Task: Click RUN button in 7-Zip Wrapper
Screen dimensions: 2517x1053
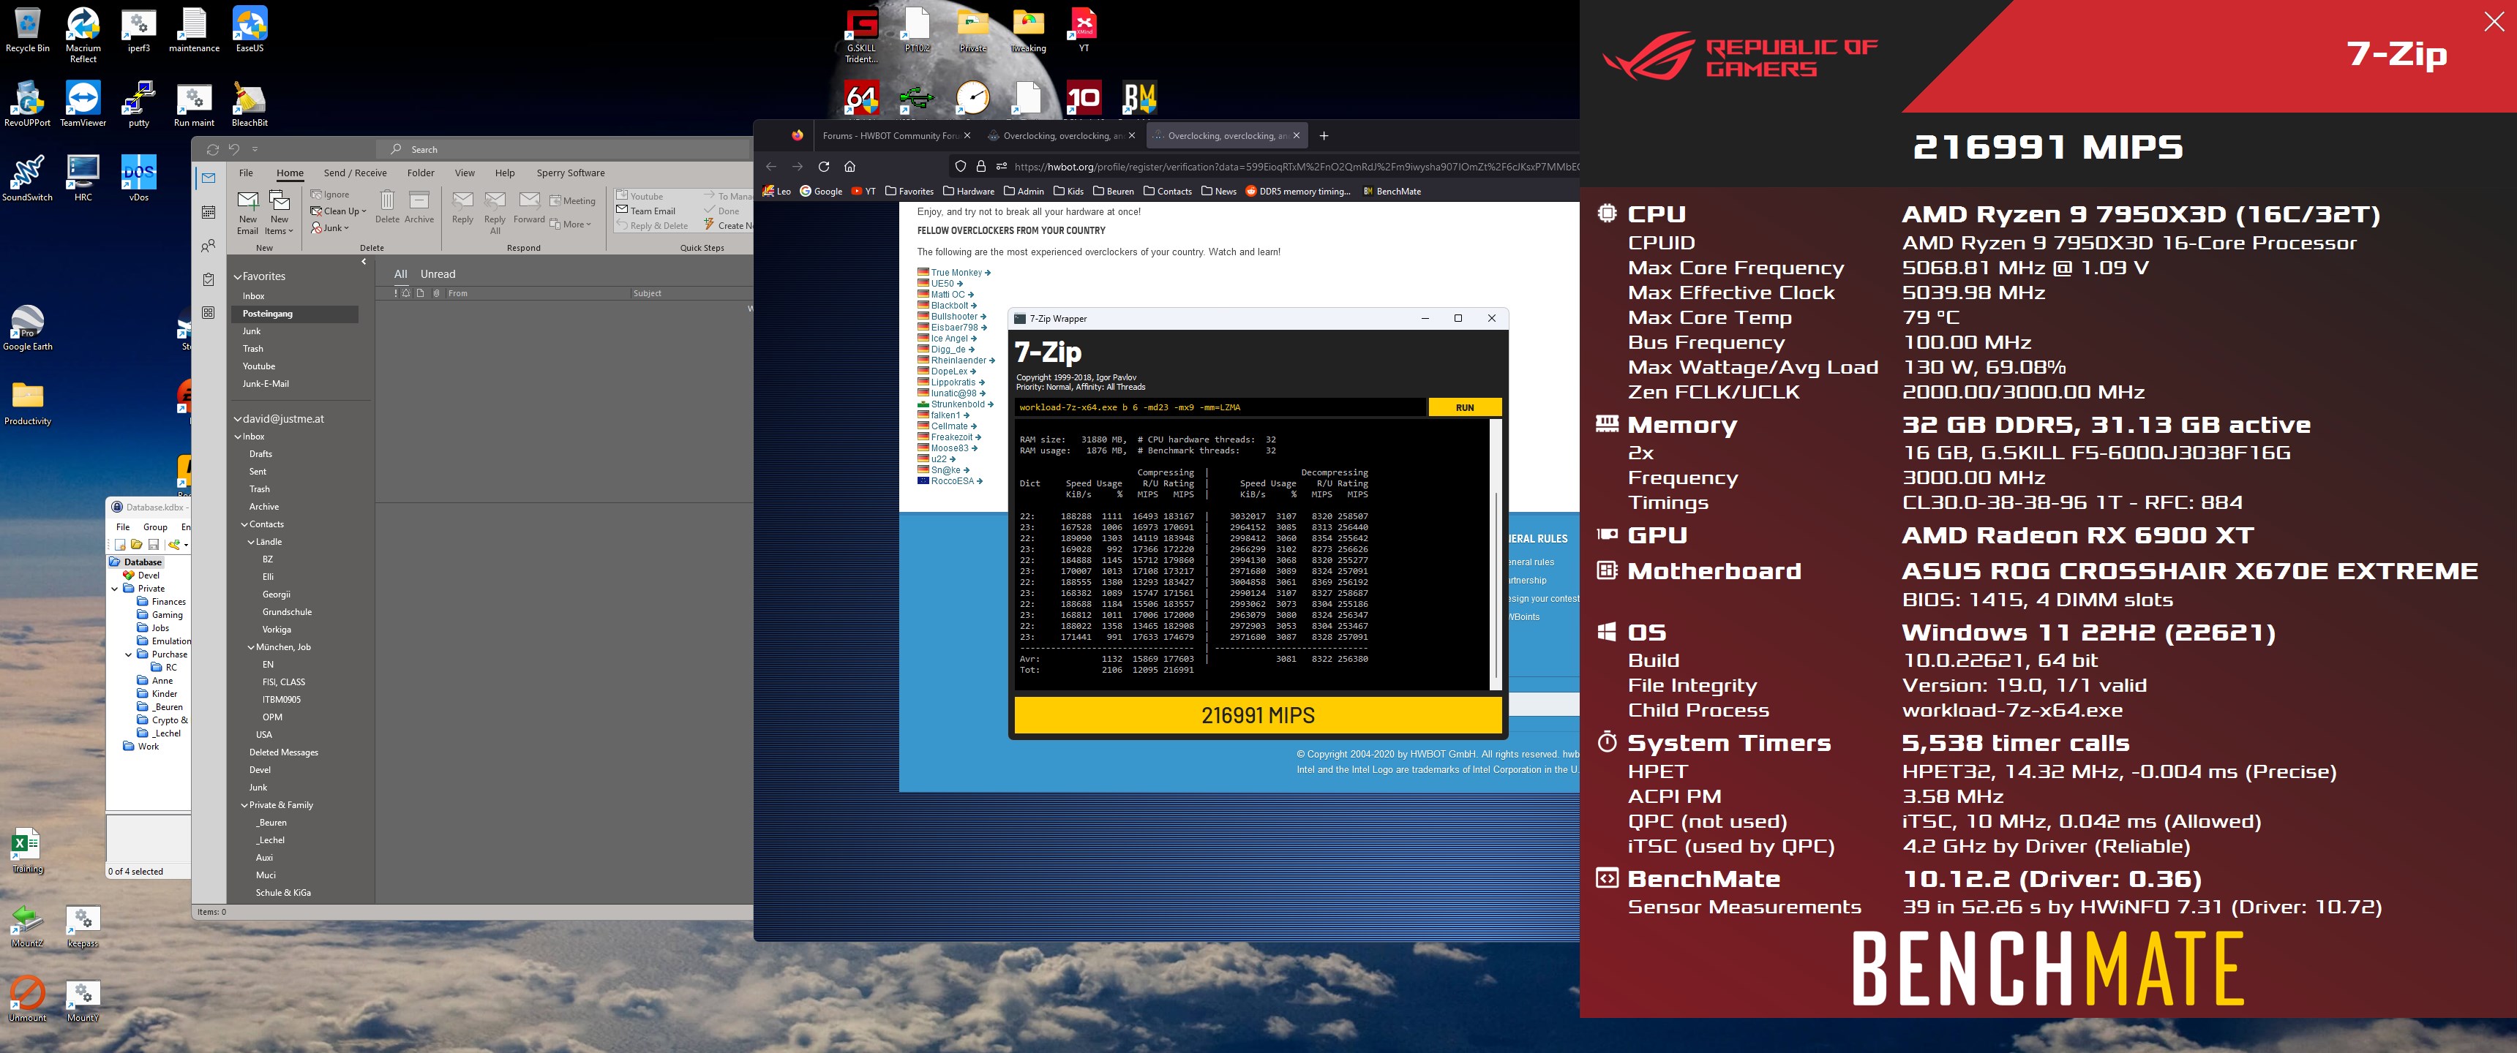Action: tap(1465, 407)
